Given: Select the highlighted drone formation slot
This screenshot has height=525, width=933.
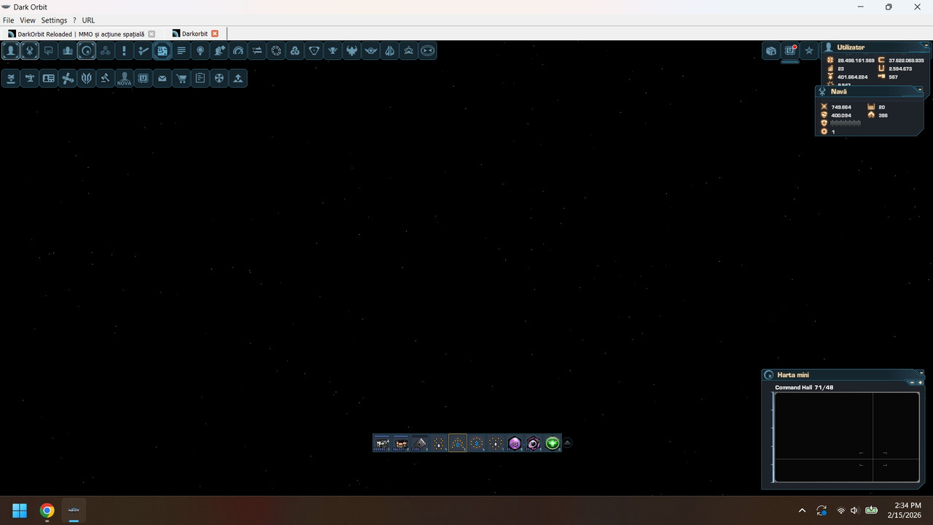Looking at the screenshot, I should [x=458, y=443].
